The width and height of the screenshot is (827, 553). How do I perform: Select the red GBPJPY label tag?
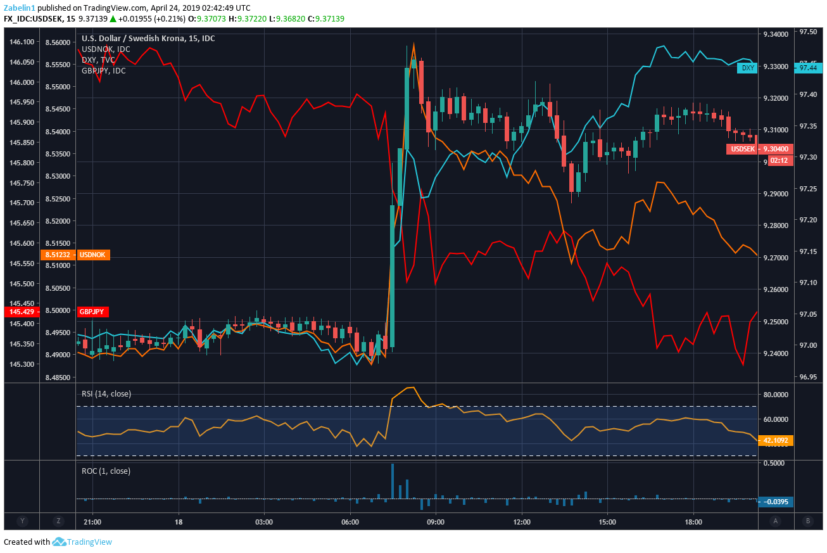[94, 312]
